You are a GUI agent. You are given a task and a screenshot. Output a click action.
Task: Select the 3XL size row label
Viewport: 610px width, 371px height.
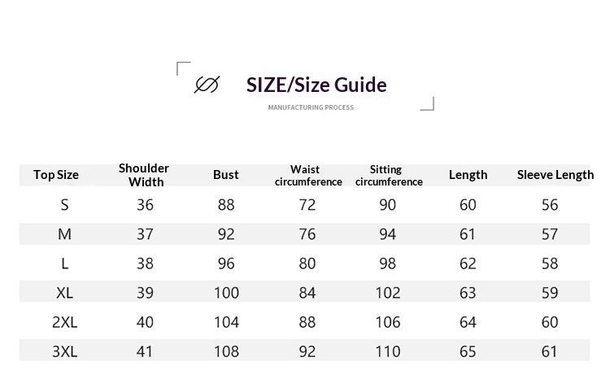(65, 351)
